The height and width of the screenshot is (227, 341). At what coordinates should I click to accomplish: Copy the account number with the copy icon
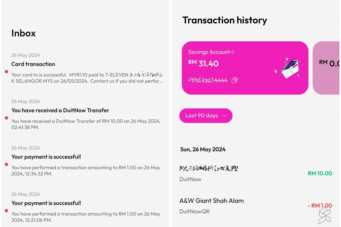tap(234, 80)
